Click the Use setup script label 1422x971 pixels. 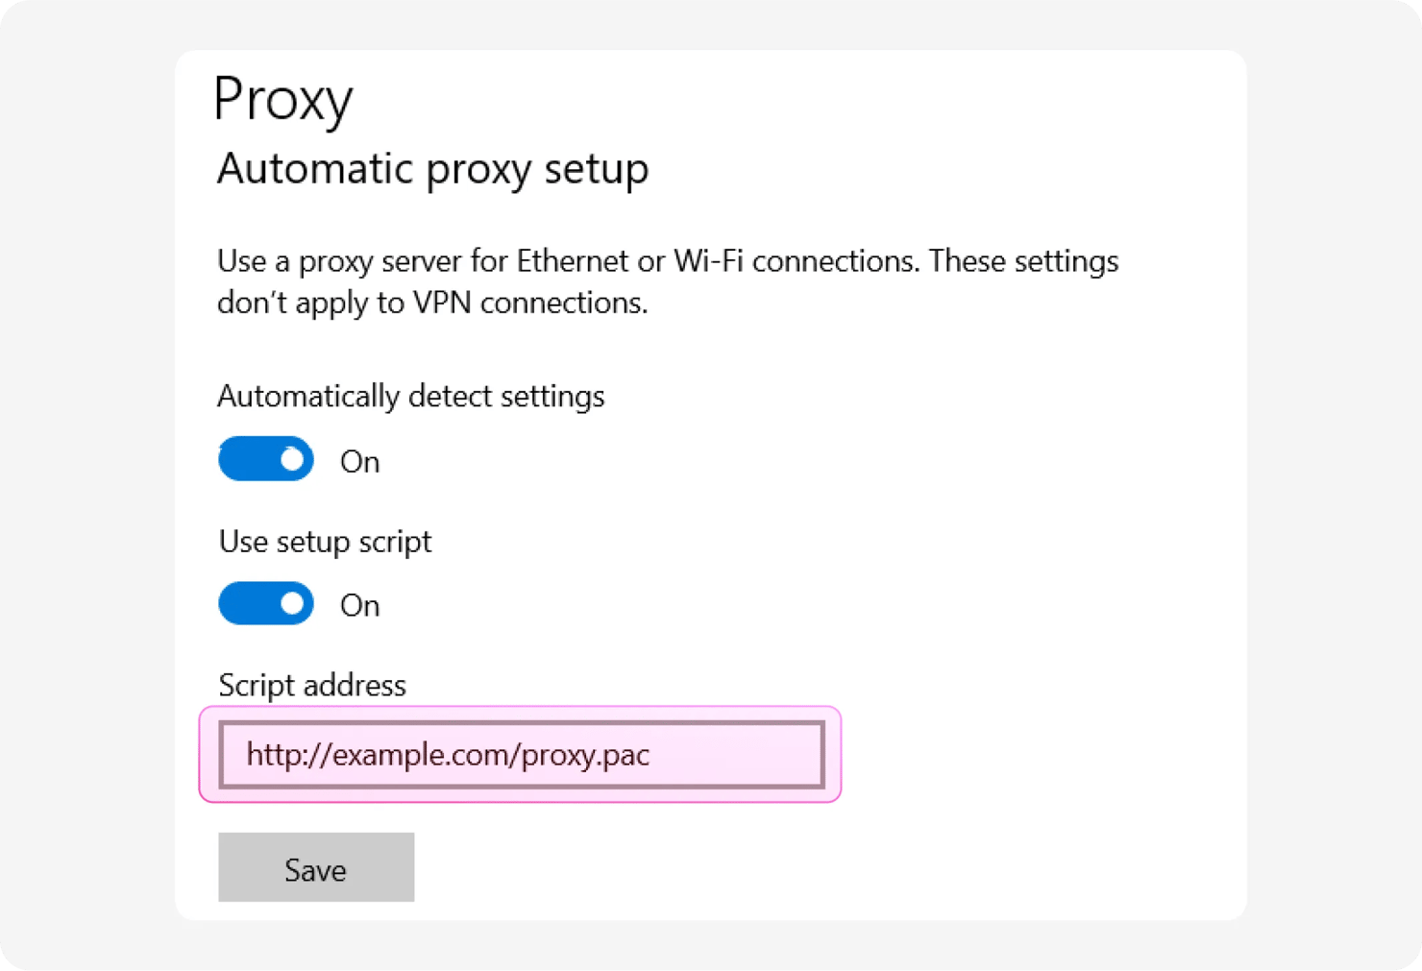click(325, 542)
